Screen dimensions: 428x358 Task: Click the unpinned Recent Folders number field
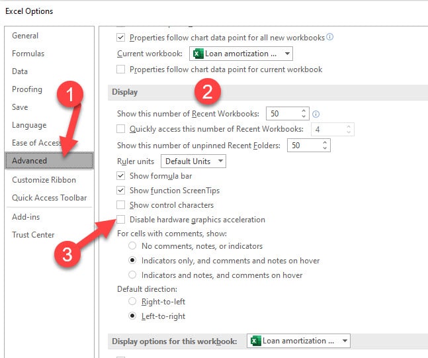pyautogui.click(x=304, y=146)
